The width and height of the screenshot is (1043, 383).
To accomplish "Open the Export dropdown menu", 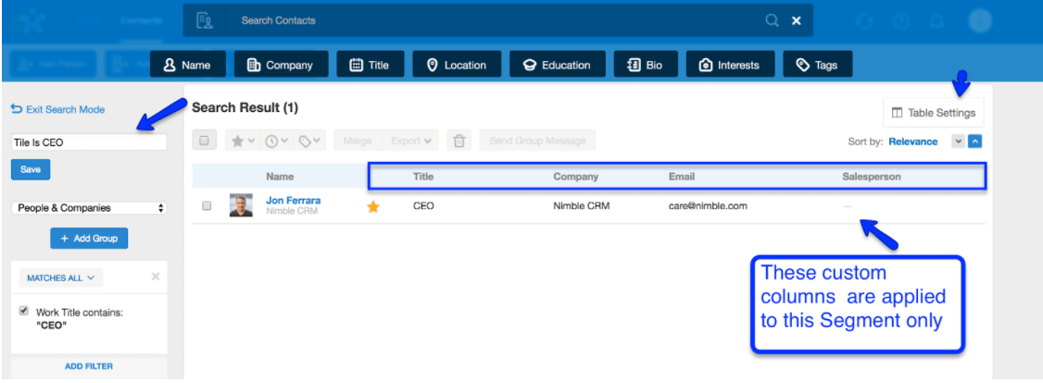I will pyautogui.click(x=412, y=141).
